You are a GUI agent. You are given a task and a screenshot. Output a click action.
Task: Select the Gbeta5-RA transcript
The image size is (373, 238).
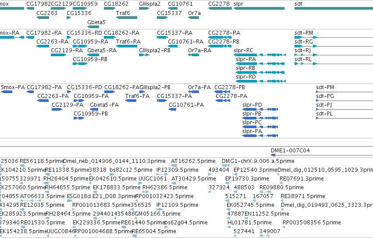[x=93, y=55]
